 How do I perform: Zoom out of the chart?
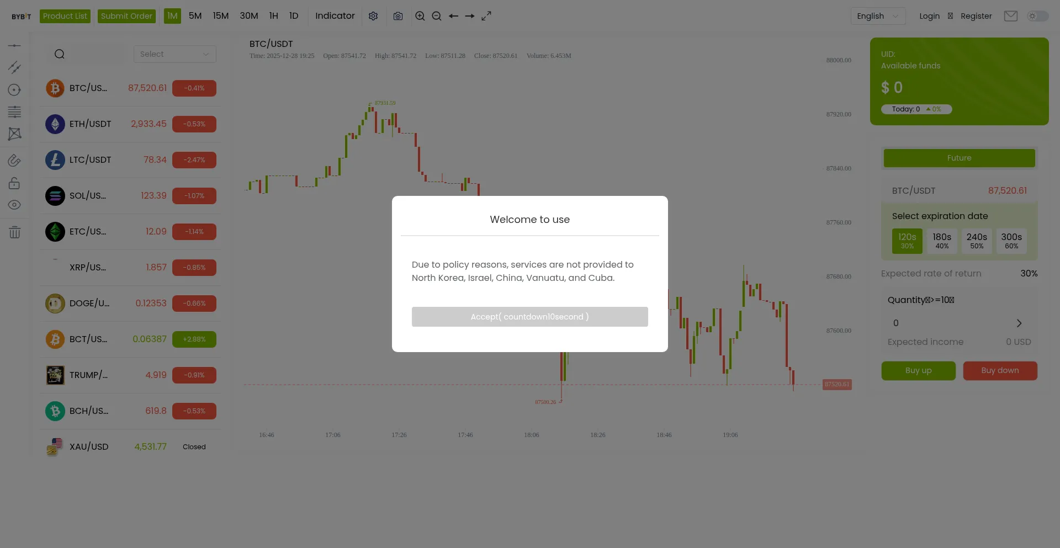point(437,16)
